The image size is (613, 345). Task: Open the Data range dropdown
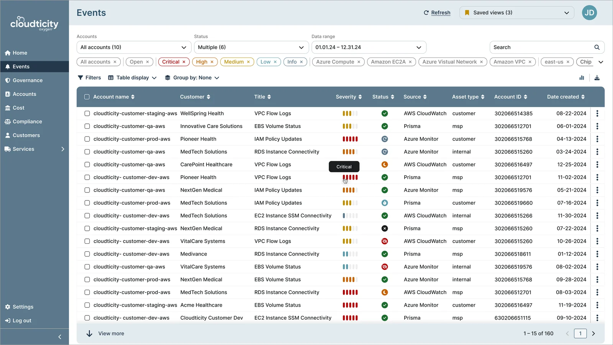coord(369,48)
